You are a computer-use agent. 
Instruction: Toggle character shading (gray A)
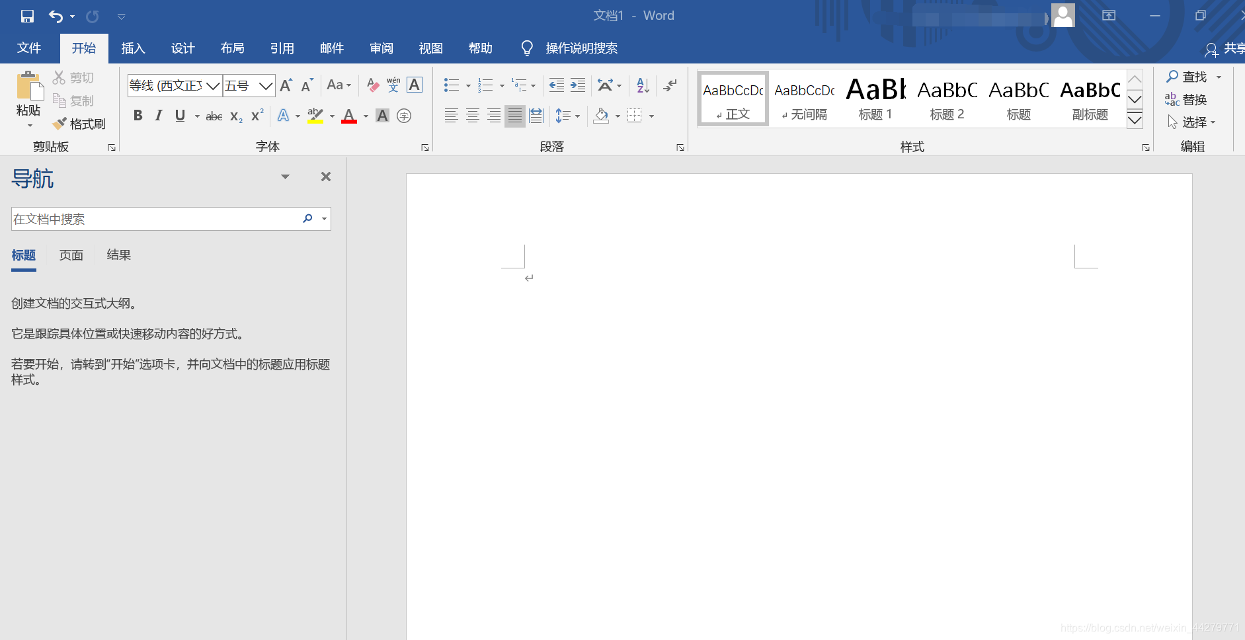(382, 116)
